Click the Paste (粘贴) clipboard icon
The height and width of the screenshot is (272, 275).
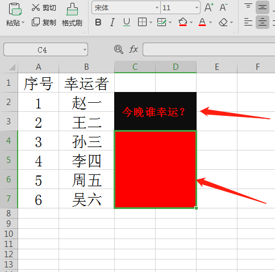(x=15, y=9)
